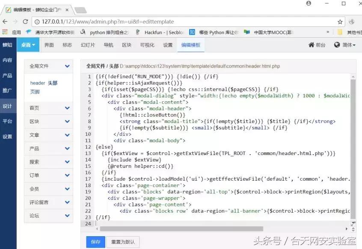Open Hackfun Secblog bookmark
362x249 pixels.
tap(160, 32)
